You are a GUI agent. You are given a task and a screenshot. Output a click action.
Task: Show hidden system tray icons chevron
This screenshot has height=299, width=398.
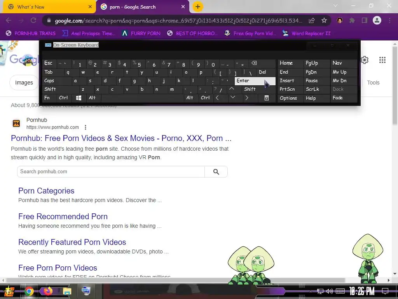click(x=311, y=291)
